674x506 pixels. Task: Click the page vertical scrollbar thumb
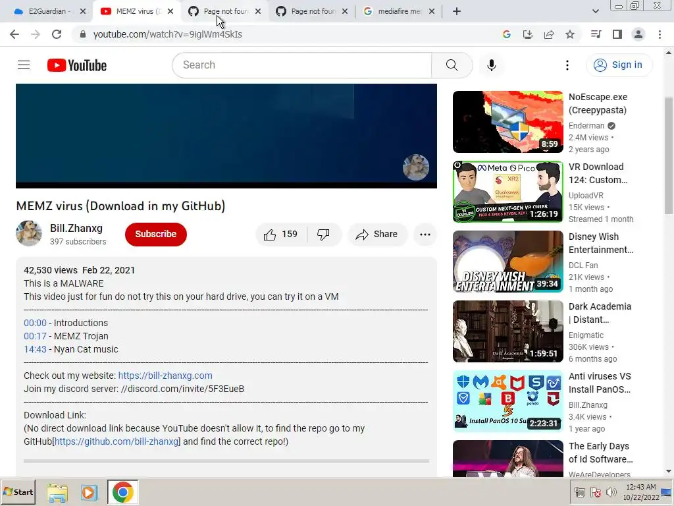(x=669, y=155)
